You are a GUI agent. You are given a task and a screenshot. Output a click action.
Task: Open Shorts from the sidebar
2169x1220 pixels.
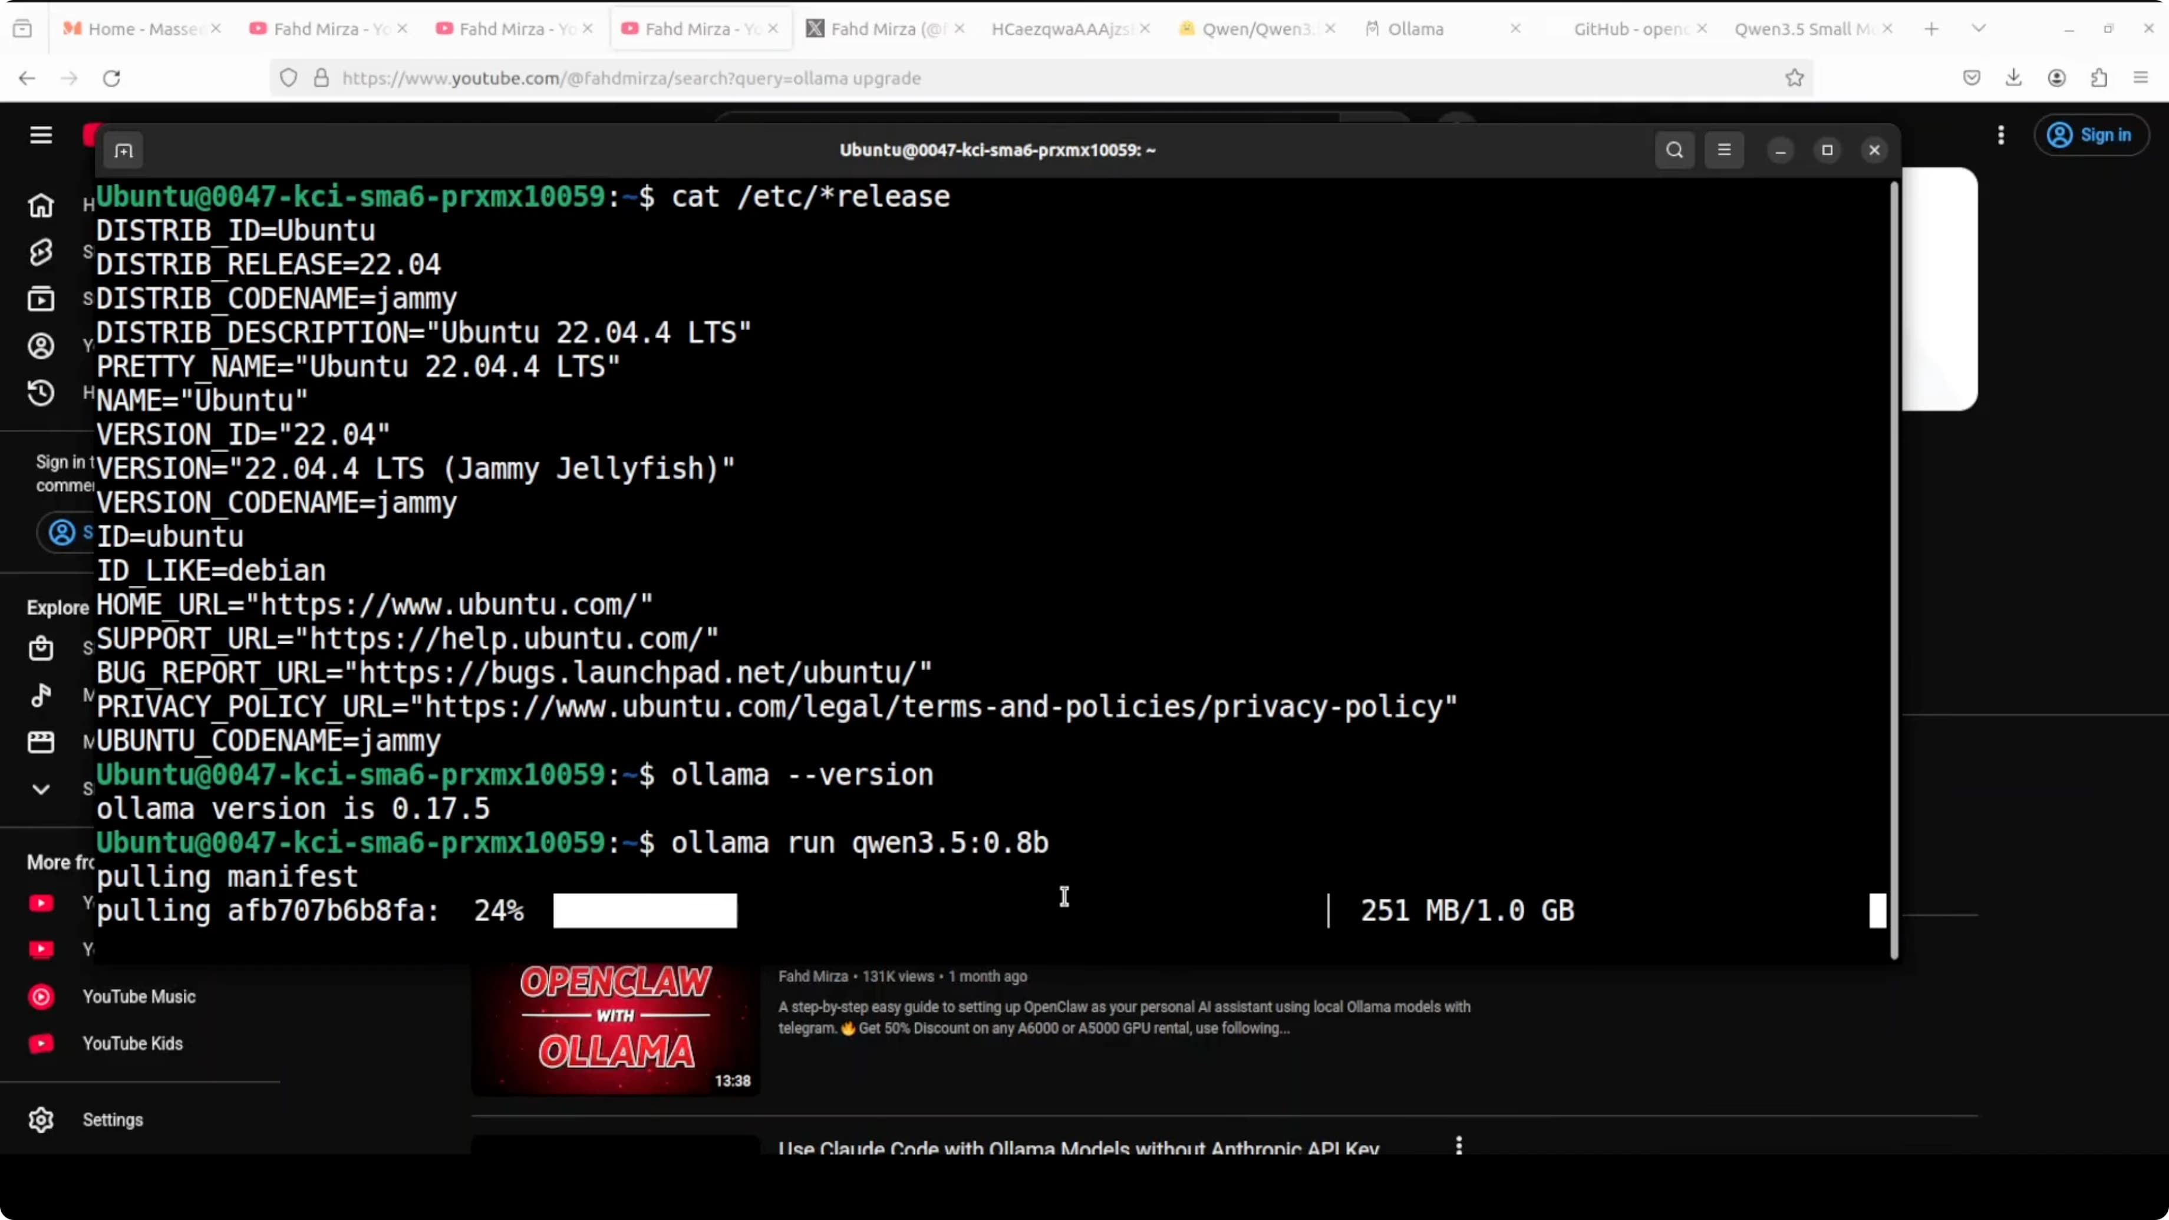point(41,252)
